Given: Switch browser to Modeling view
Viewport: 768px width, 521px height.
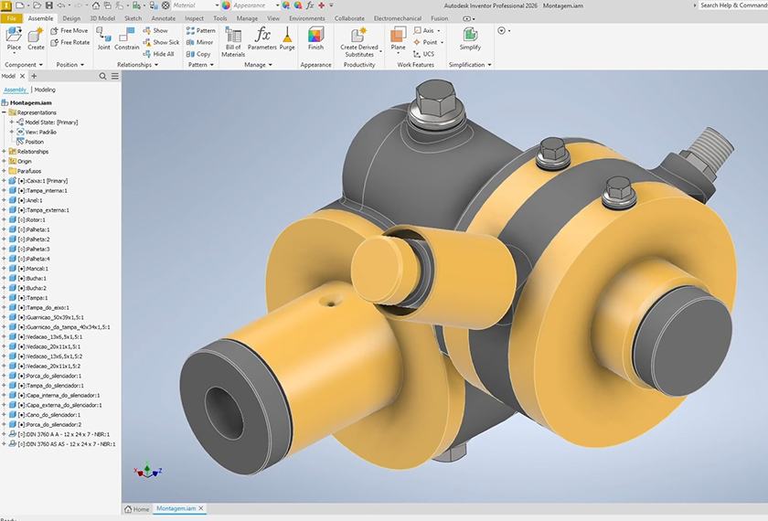Looking at the screenshot, I should tap(45, 90).
